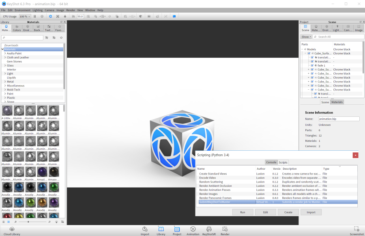365x236 pixels.
Task: Open the Lighting menu
Action: click(37, 10)
